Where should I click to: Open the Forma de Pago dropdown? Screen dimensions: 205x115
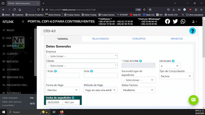pyautogui.click(x=63, y=90)
